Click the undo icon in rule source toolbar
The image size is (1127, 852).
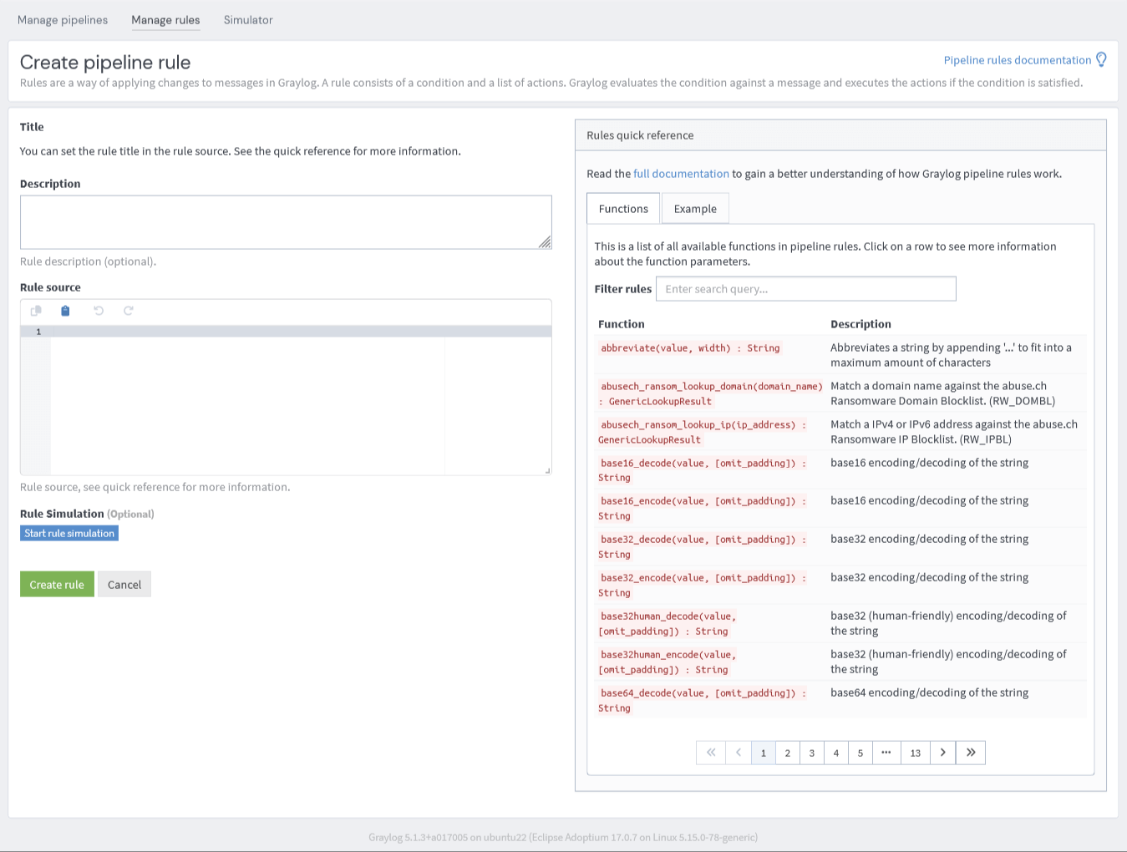[99, 311]
